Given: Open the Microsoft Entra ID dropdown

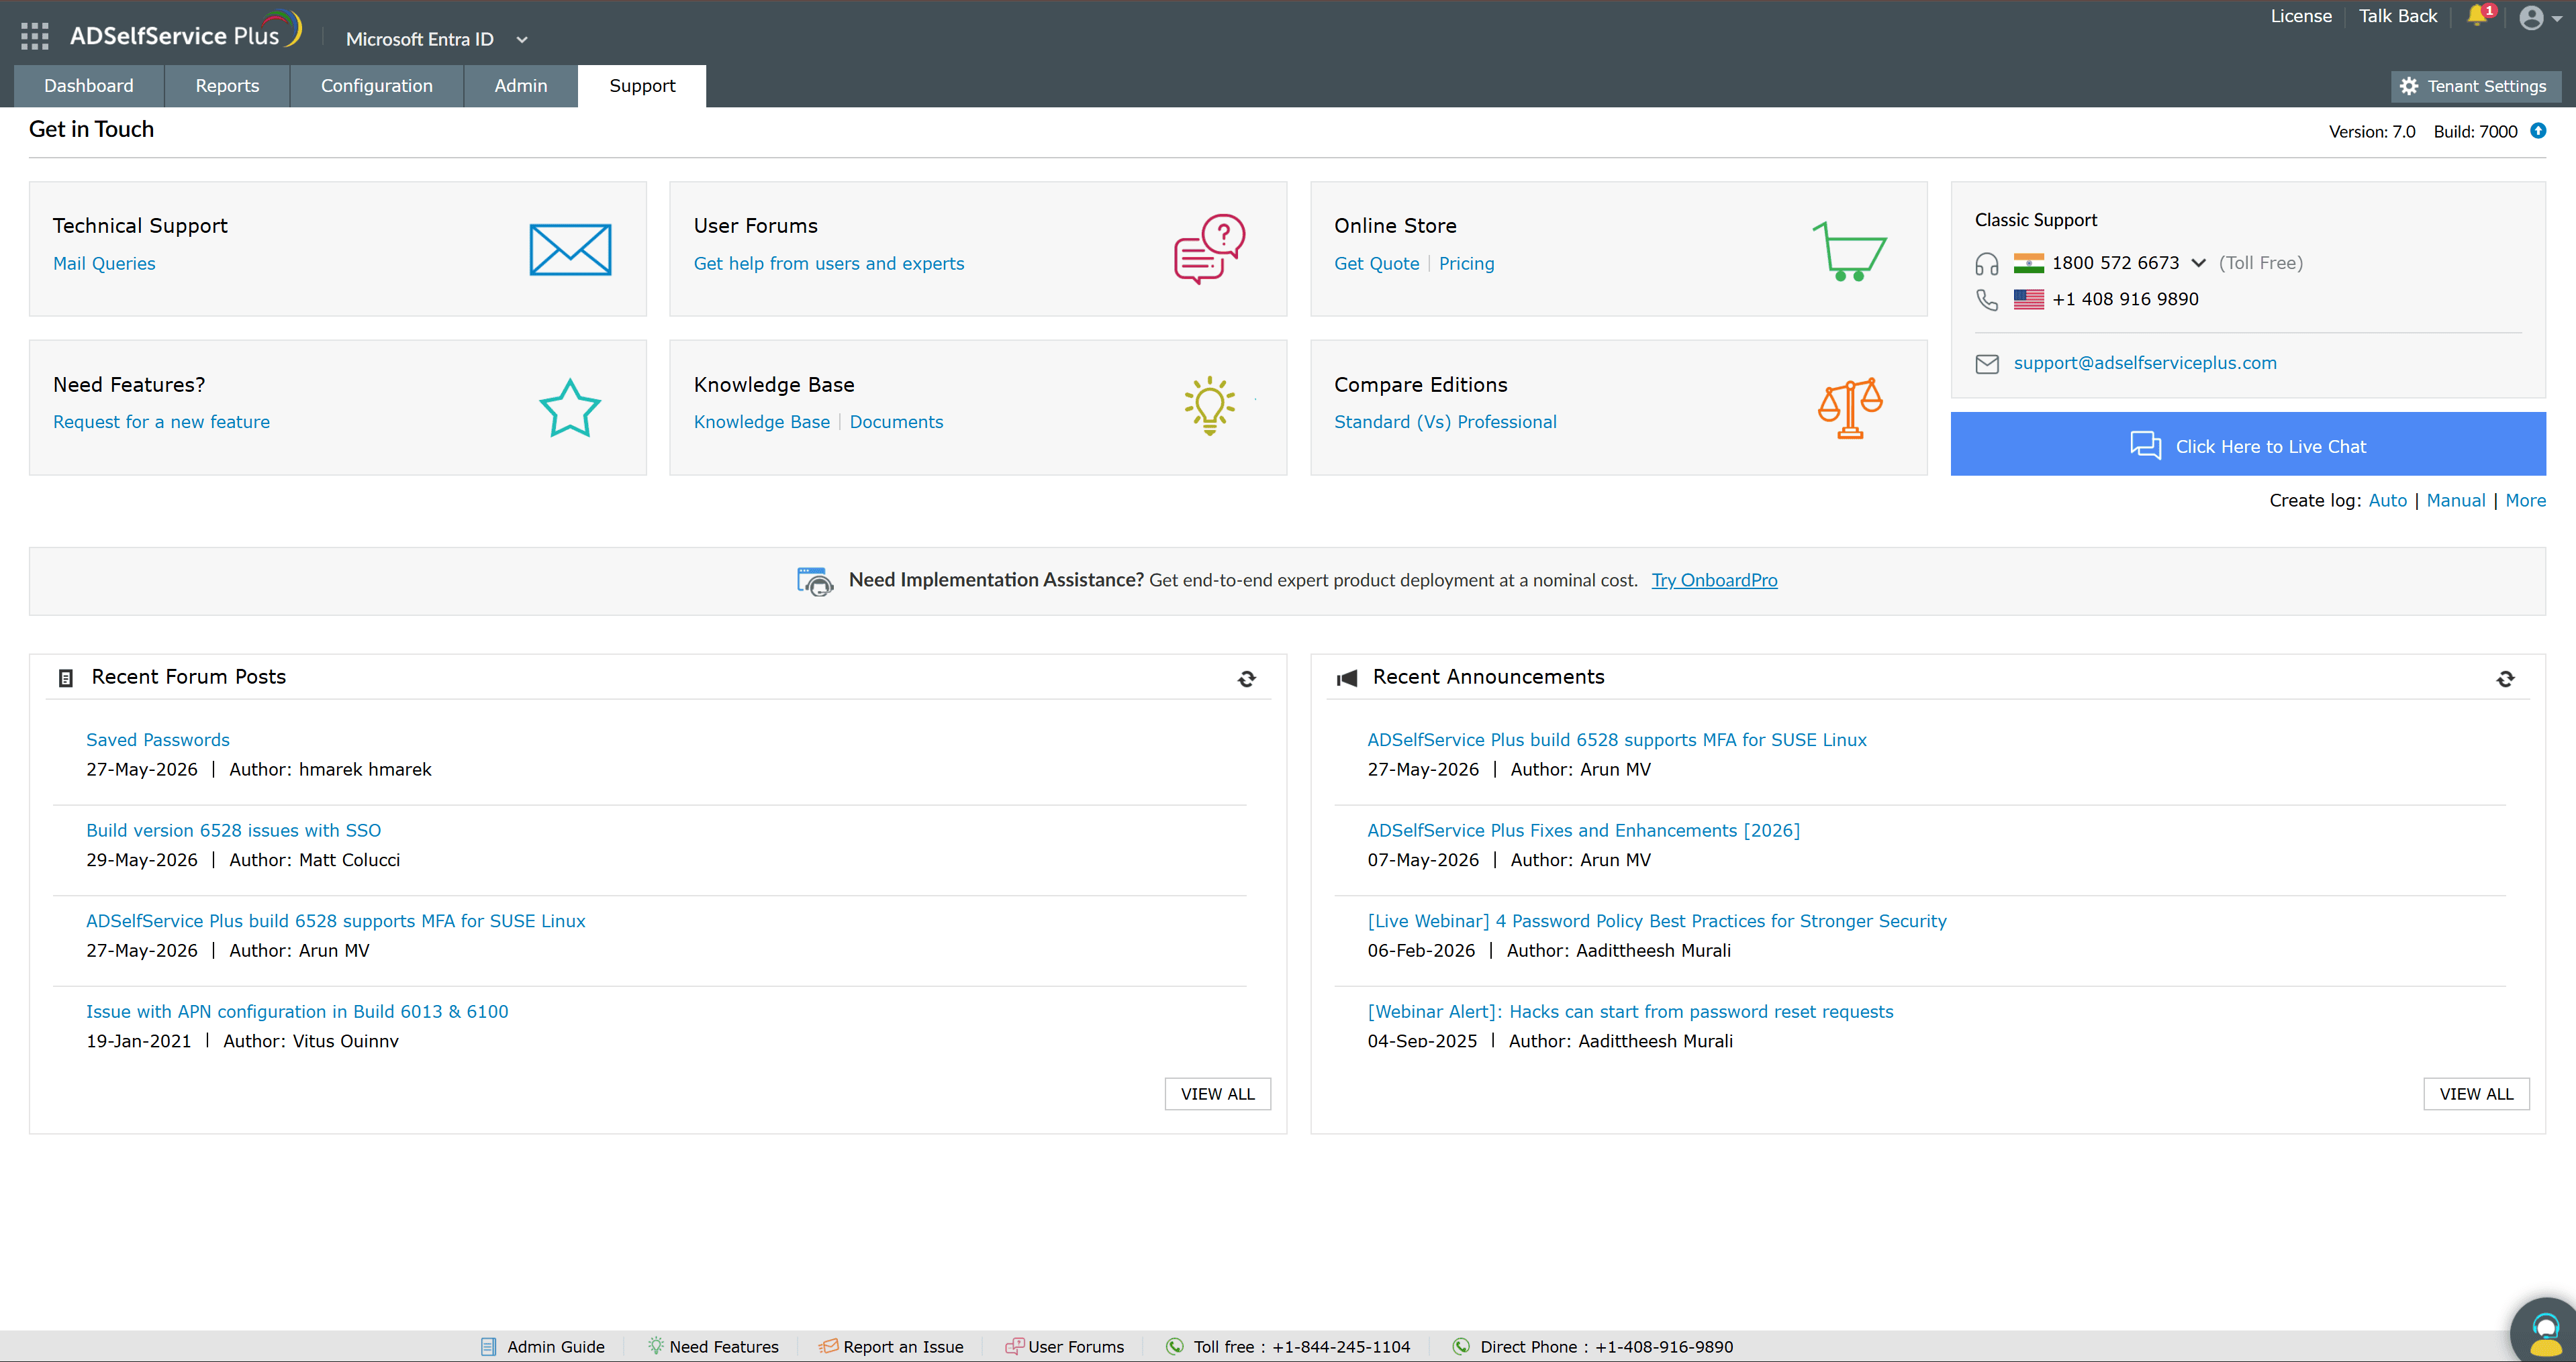Looking at the screenshot, I should (436, 39).
